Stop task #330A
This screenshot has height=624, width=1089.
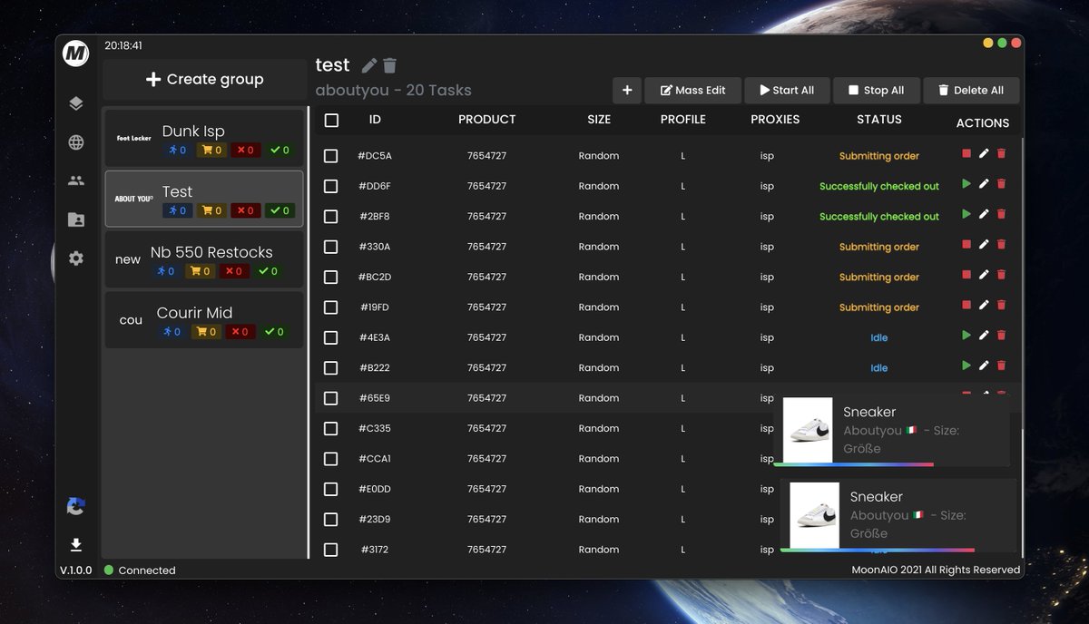(966, 245)
